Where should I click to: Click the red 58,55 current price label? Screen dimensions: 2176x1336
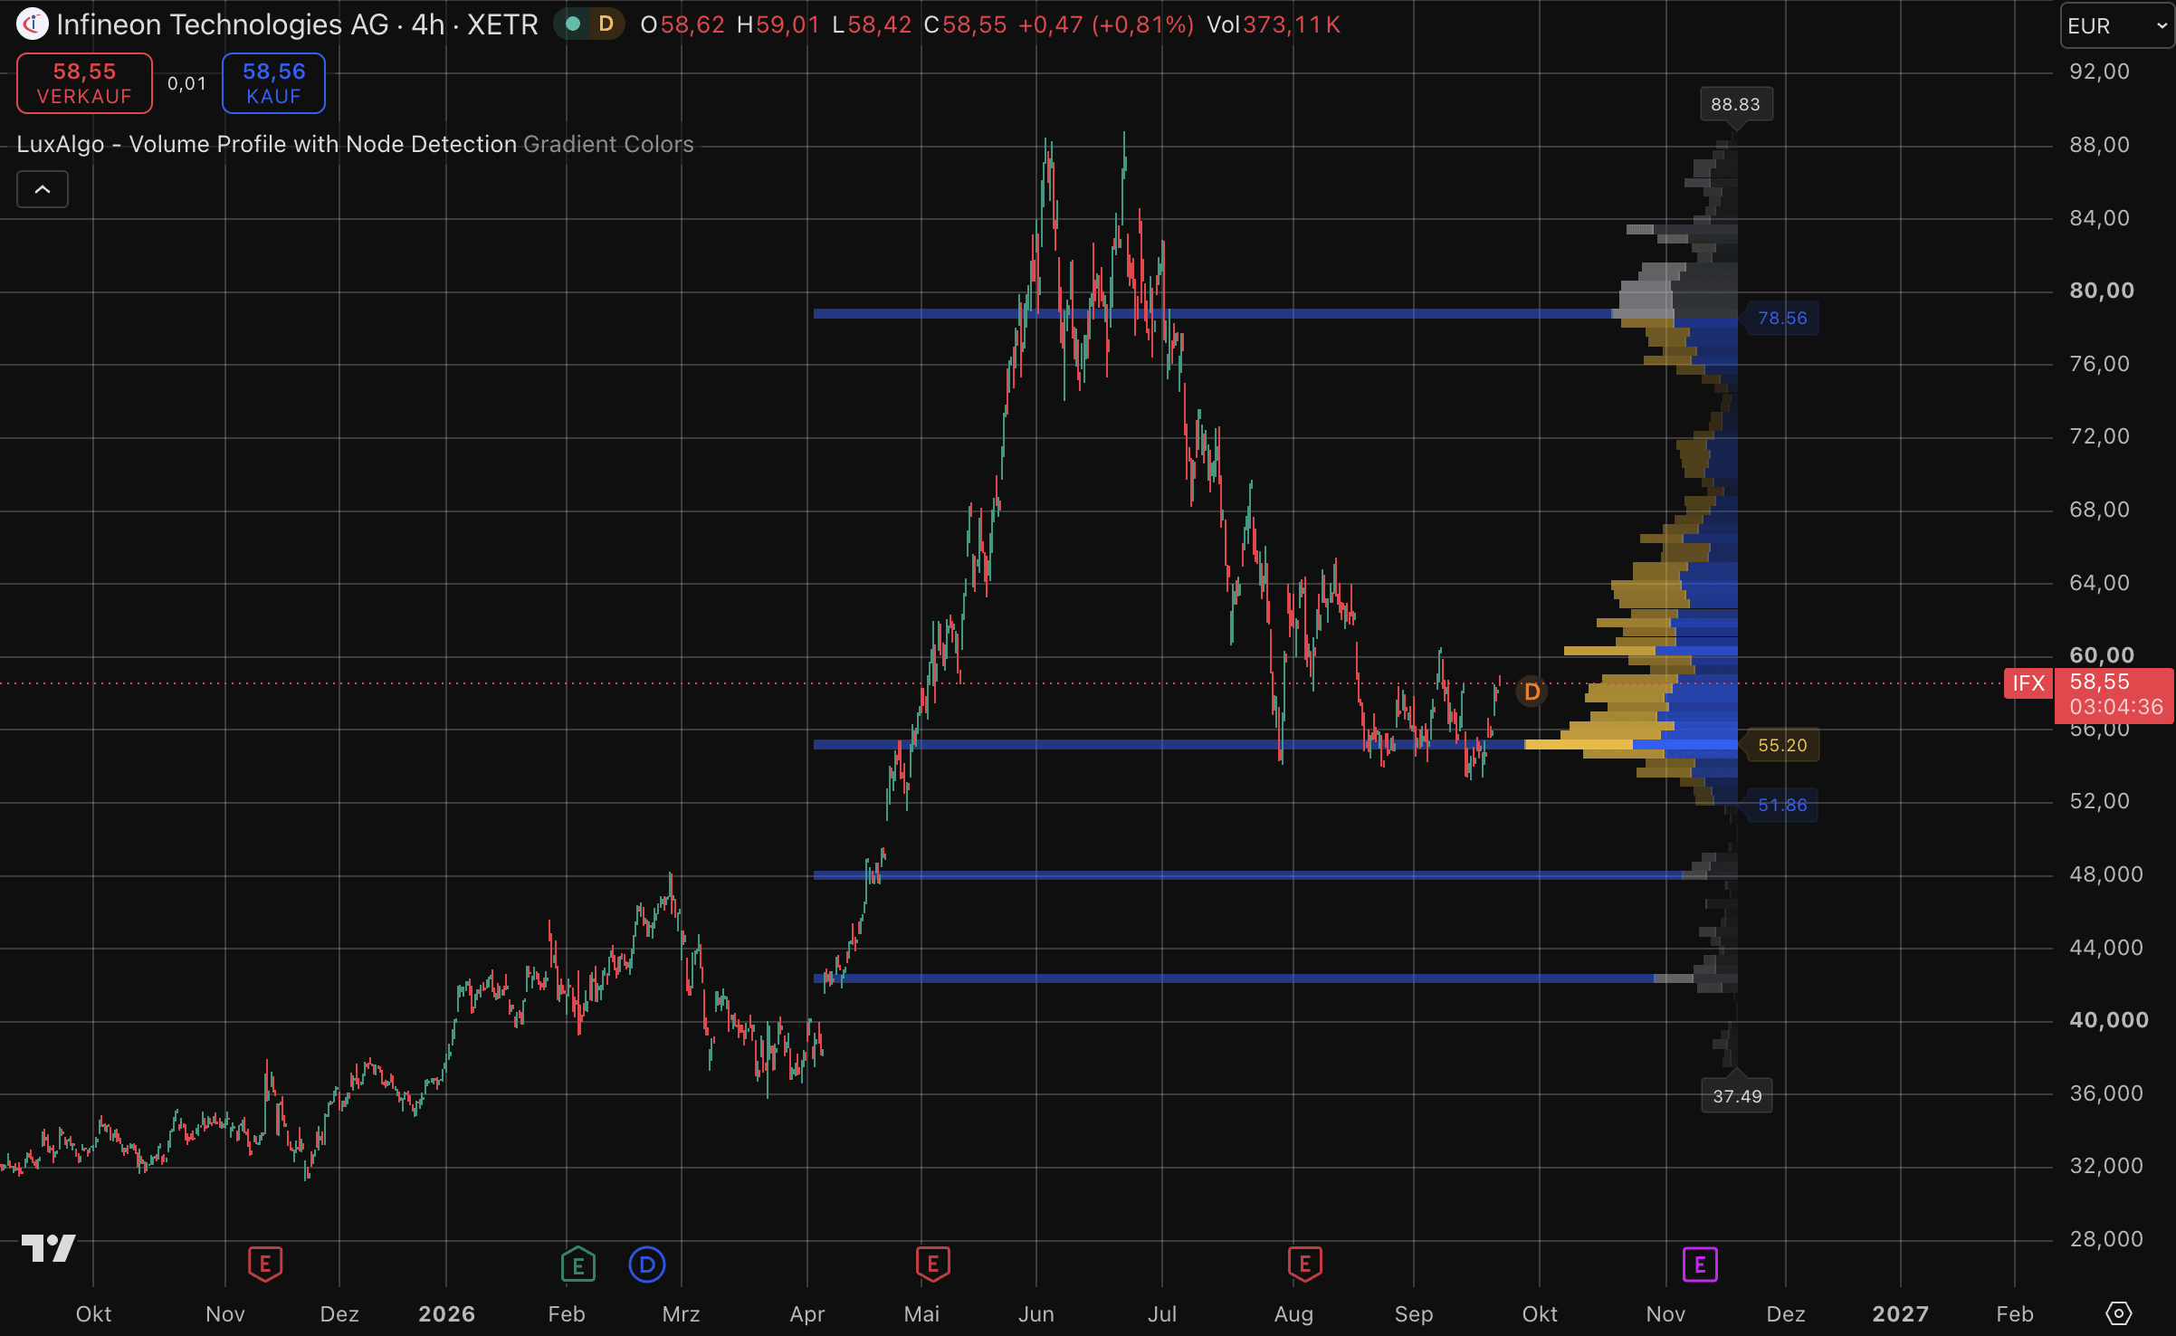click(2099, 682)
